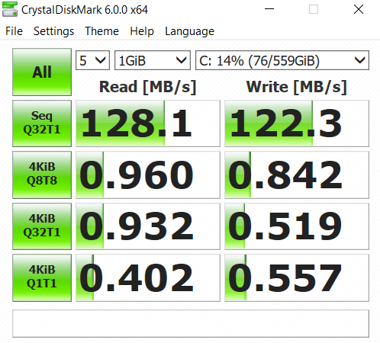
Task: Open the Language menu
Action: click(x=189, y=31)
